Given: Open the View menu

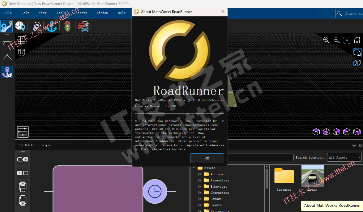Looking at the screenshot, I should (43, 13).
